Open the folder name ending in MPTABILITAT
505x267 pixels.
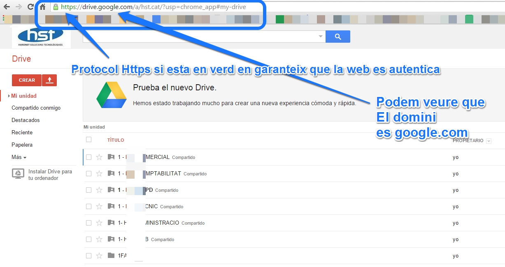pos(149,173)
